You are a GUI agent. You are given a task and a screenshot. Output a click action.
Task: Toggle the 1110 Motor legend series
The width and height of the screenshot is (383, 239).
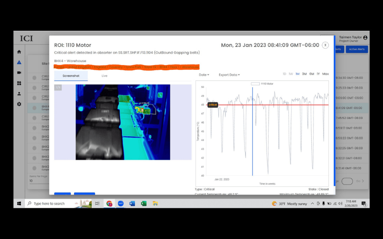pos(263,84)
